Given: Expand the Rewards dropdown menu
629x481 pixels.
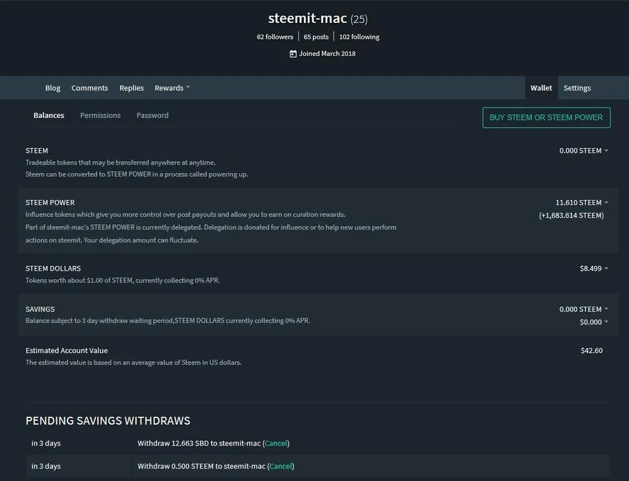Looking at the screenshot, I should coord(172,88).
